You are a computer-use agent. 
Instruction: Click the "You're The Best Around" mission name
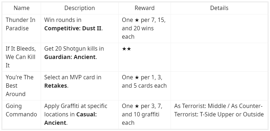pyautogui.click(x=20, y=86)
